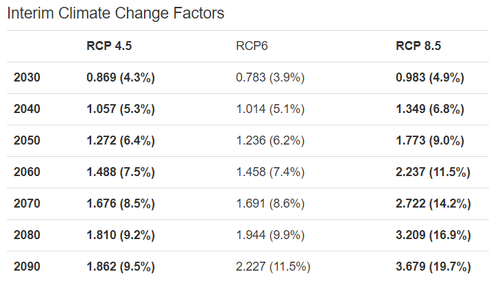Image resolution: width=489 pixels, height=285 pixels.
Task: Select the RCP 4.5 column header
Action: click(109, 46)
